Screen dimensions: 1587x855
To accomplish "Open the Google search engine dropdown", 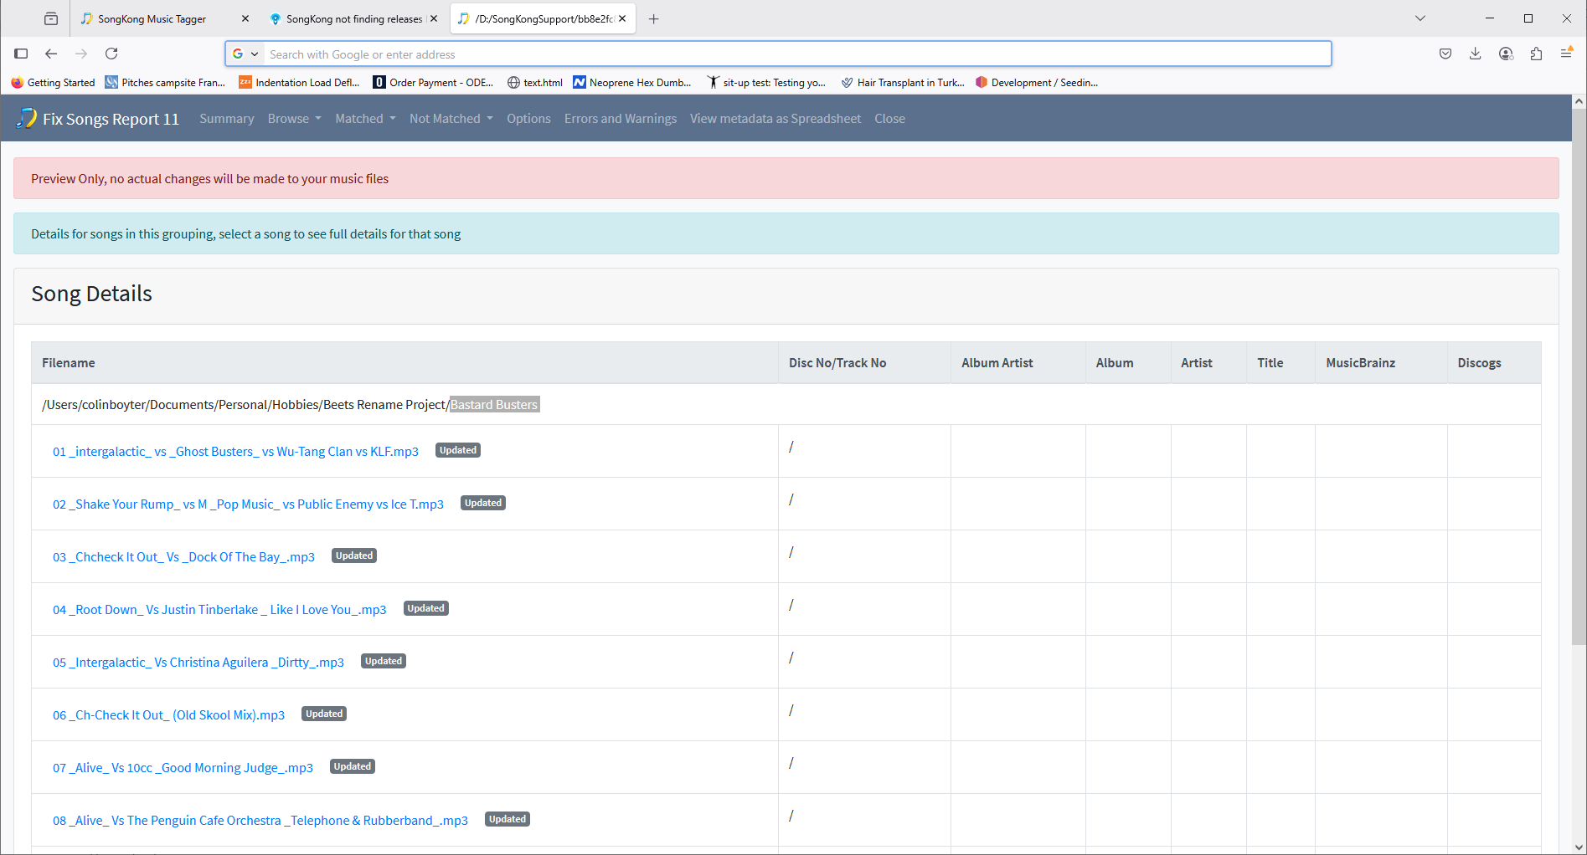I will (x=245, y=54).
